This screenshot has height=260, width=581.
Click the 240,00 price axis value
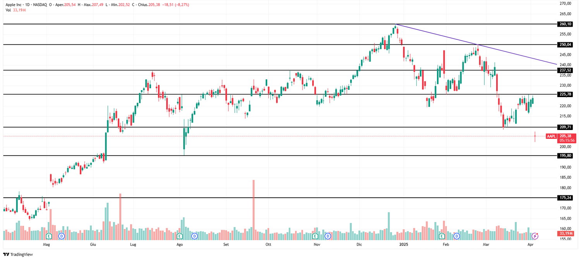click(566, 65)
